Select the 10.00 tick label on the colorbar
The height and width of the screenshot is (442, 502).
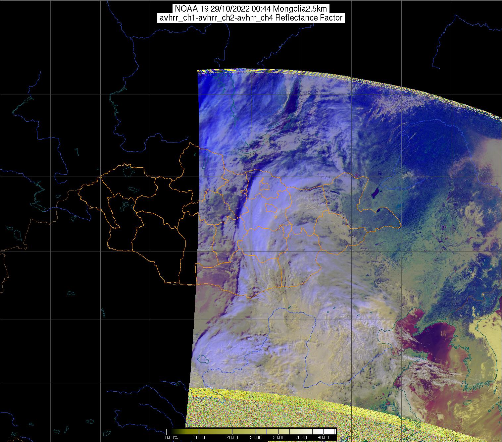point(199,438)
